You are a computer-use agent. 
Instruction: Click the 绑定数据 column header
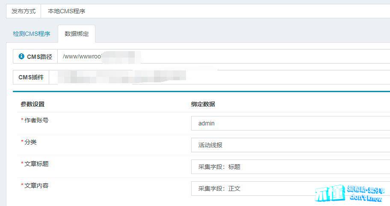[203, 104]
